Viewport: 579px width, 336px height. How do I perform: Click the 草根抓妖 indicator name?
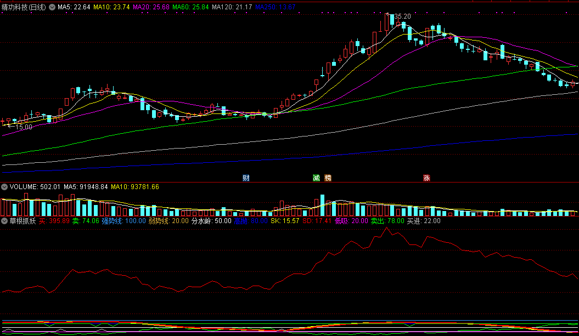pyautogui.click(x=23, y=221)
